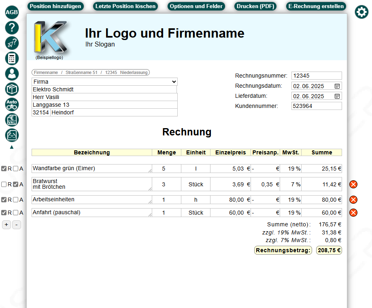Click the E-Rechnung erstellen button
The image size is (372, 308).
(316, 6)
